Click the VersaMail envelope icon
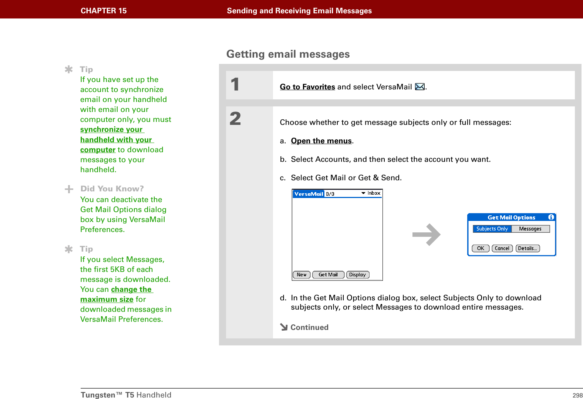Screen dimensions: 583x399 420,87
